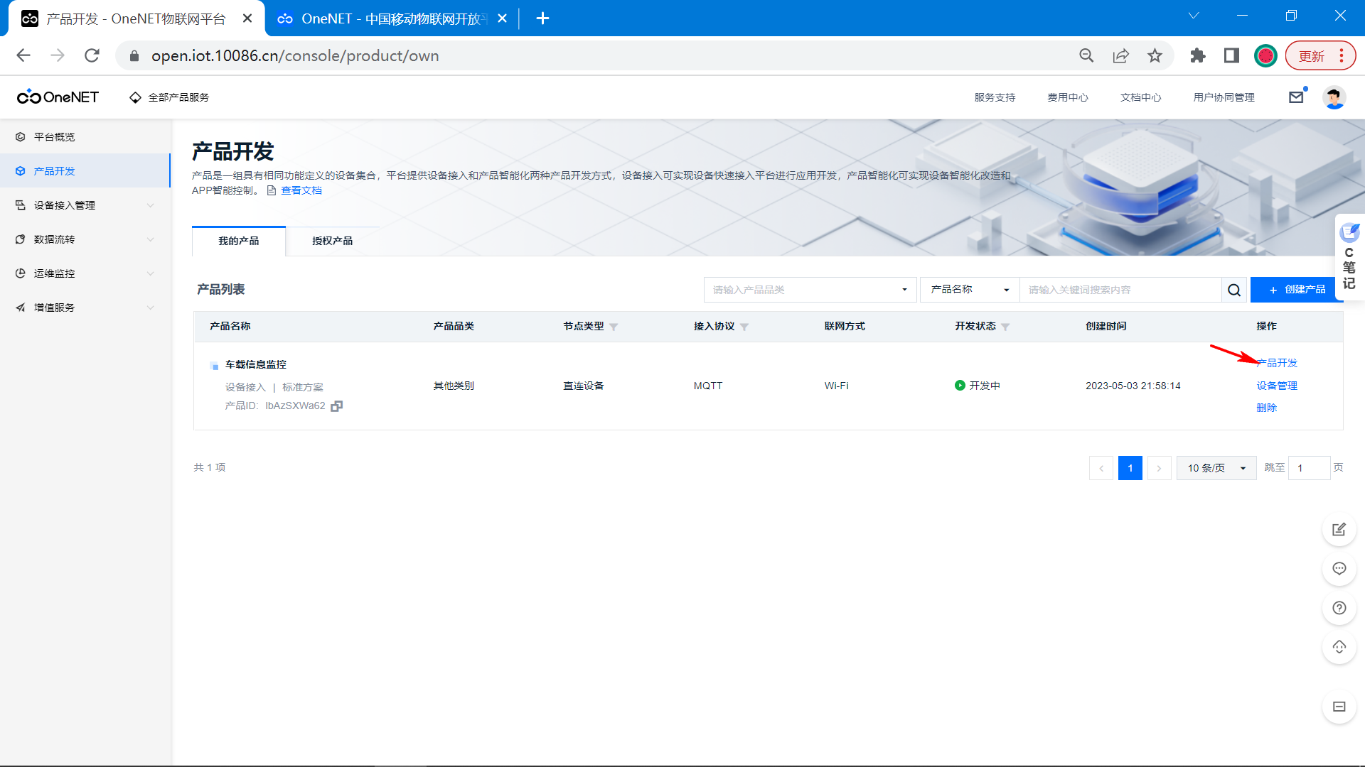
Task: Open the mail notifications icon
Action: click(1296, 97)
